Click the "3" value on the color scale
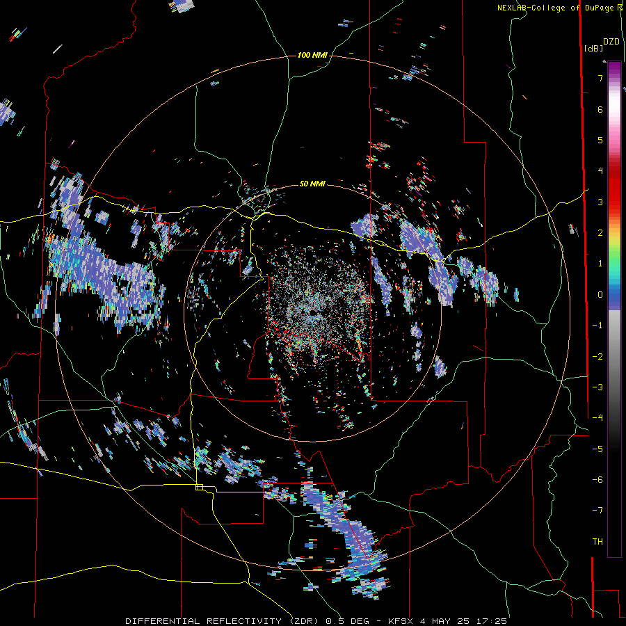Viewport: 626px width, 626px height. (600, 202)
